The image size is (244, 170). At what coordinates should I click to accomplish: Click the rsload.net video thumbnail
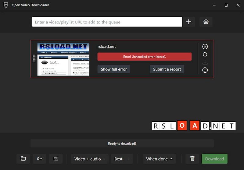point(63,59)
